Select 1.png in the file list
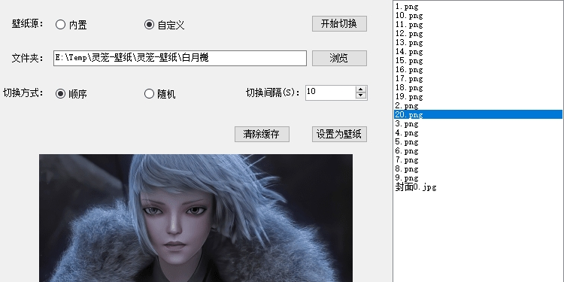Screen dimensions: 564x282 [478, 7]
